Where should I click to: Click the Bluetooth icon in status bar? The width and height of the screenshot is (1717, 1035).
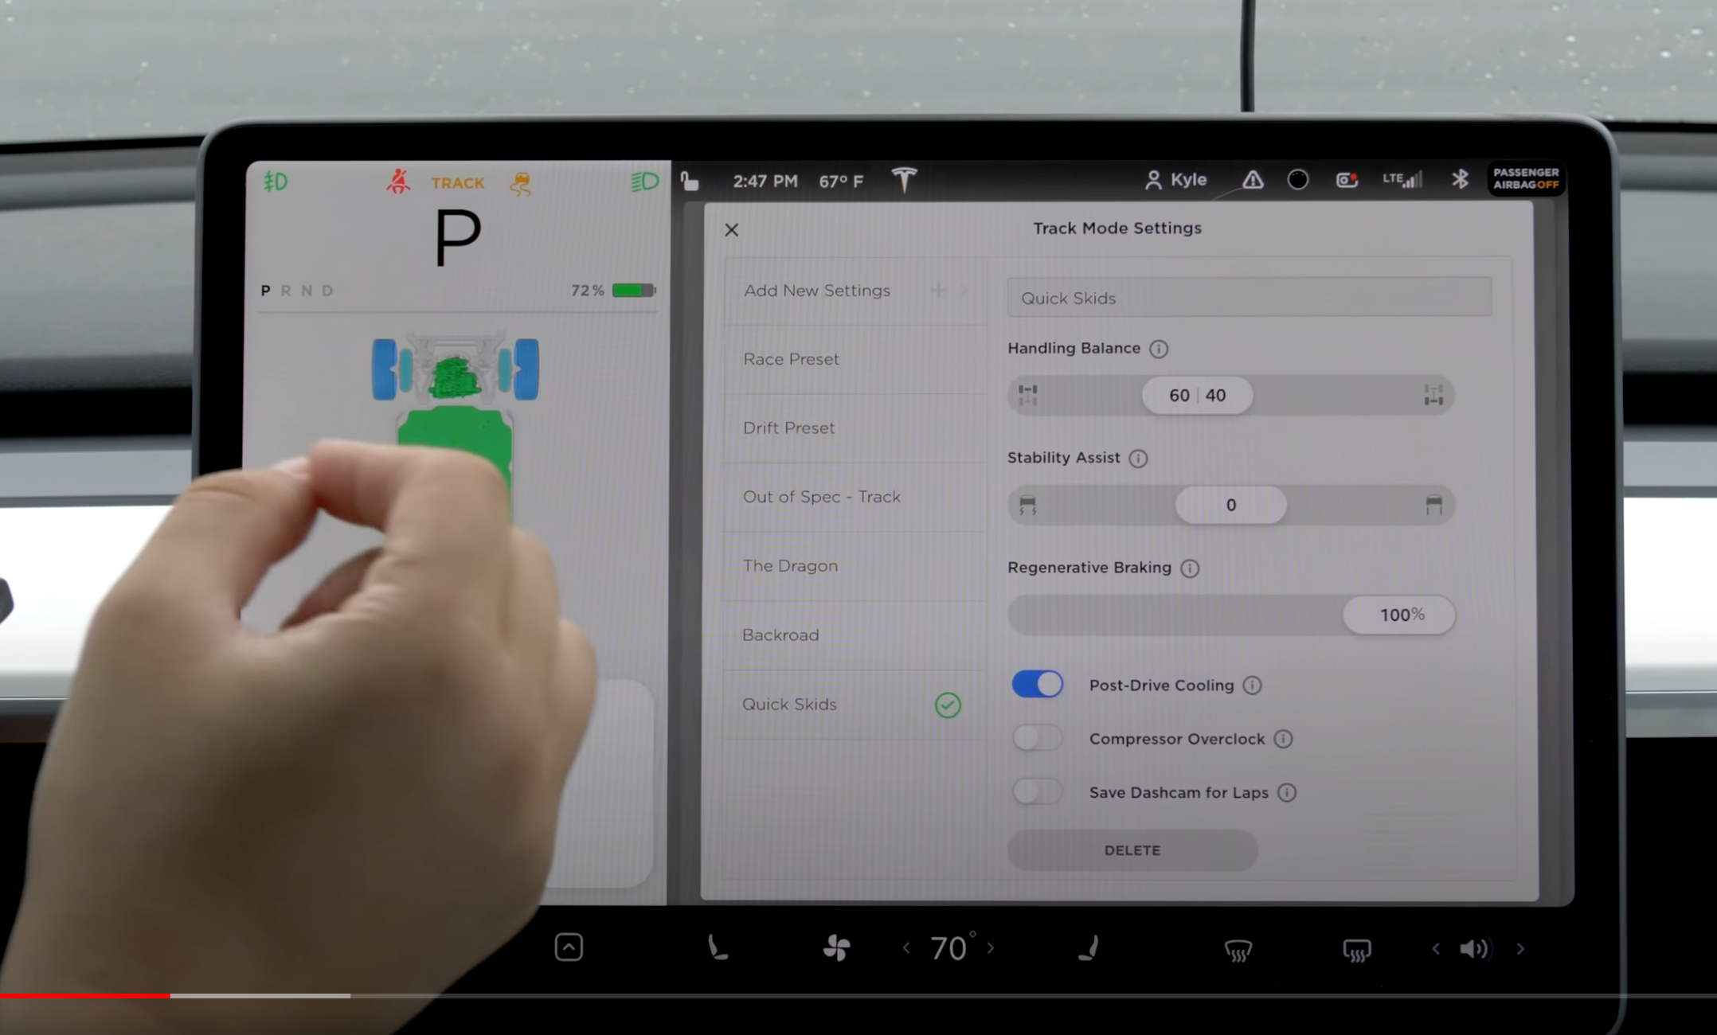1462,182
